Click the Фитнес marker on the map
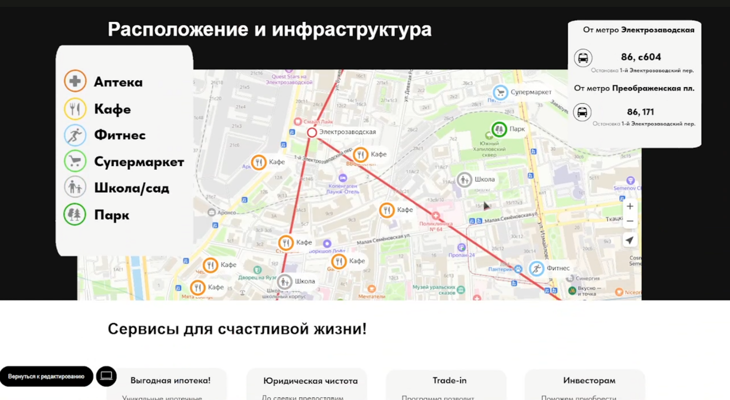The height and width of the screenshot is (400, 730). tap(537, 268)
